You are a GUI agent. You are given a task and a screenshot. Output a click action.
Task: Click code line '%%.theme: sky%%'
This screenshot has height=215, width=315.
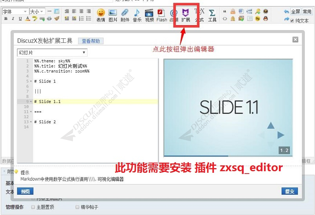point(52,61)
